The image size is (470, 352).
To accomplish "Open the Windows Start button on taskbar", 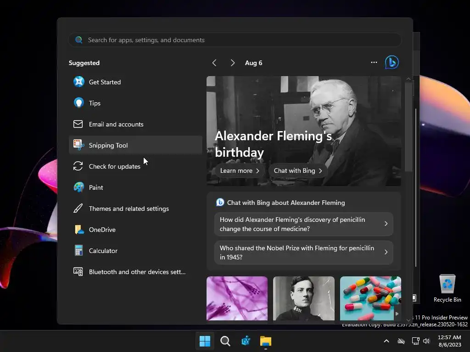I will click(205, 341).
